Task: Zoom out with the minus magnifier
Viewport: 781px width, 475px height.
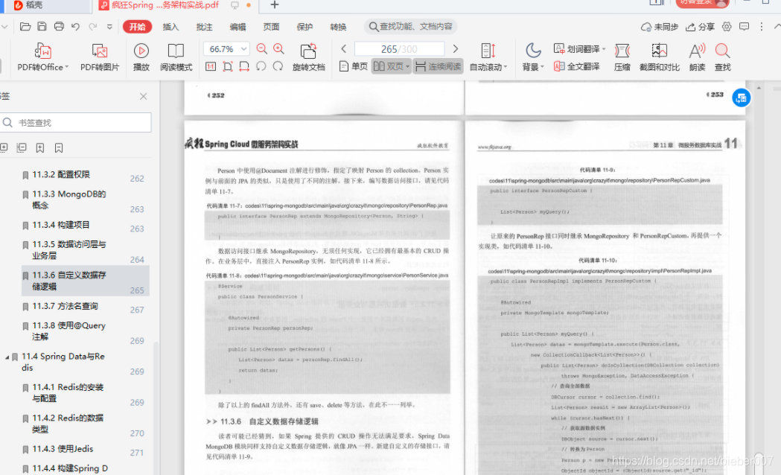Action: click(x=261, y=49)
